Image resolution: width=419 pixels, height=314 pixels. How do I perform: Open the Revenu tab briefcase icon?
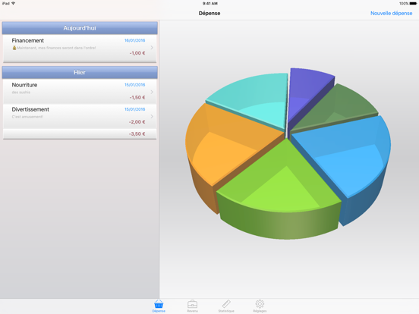192,306
